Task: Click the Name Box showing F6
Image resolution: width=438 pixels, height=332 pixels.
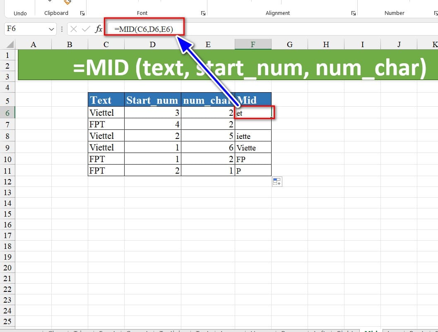Action: (25, 29)
